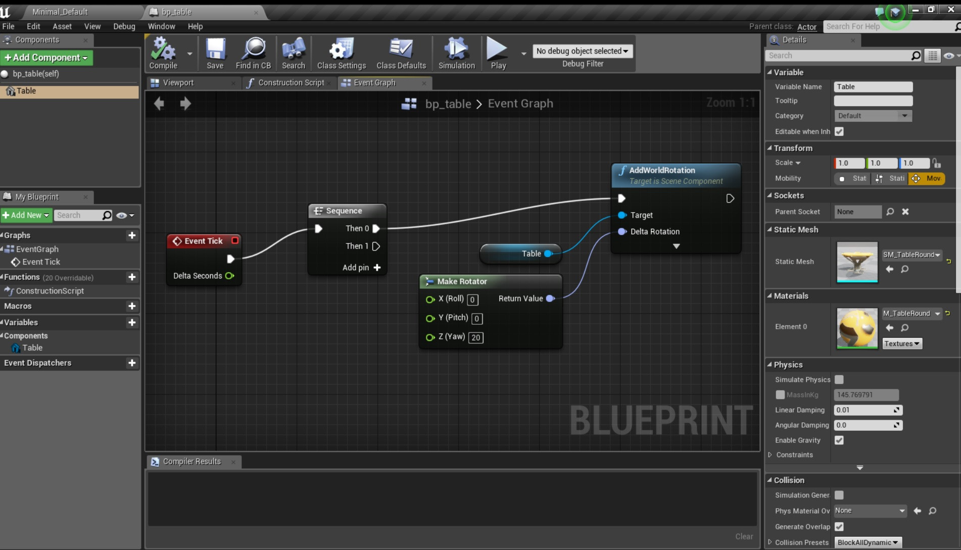
Task: Click the Play button
Action: coord(498,53)
